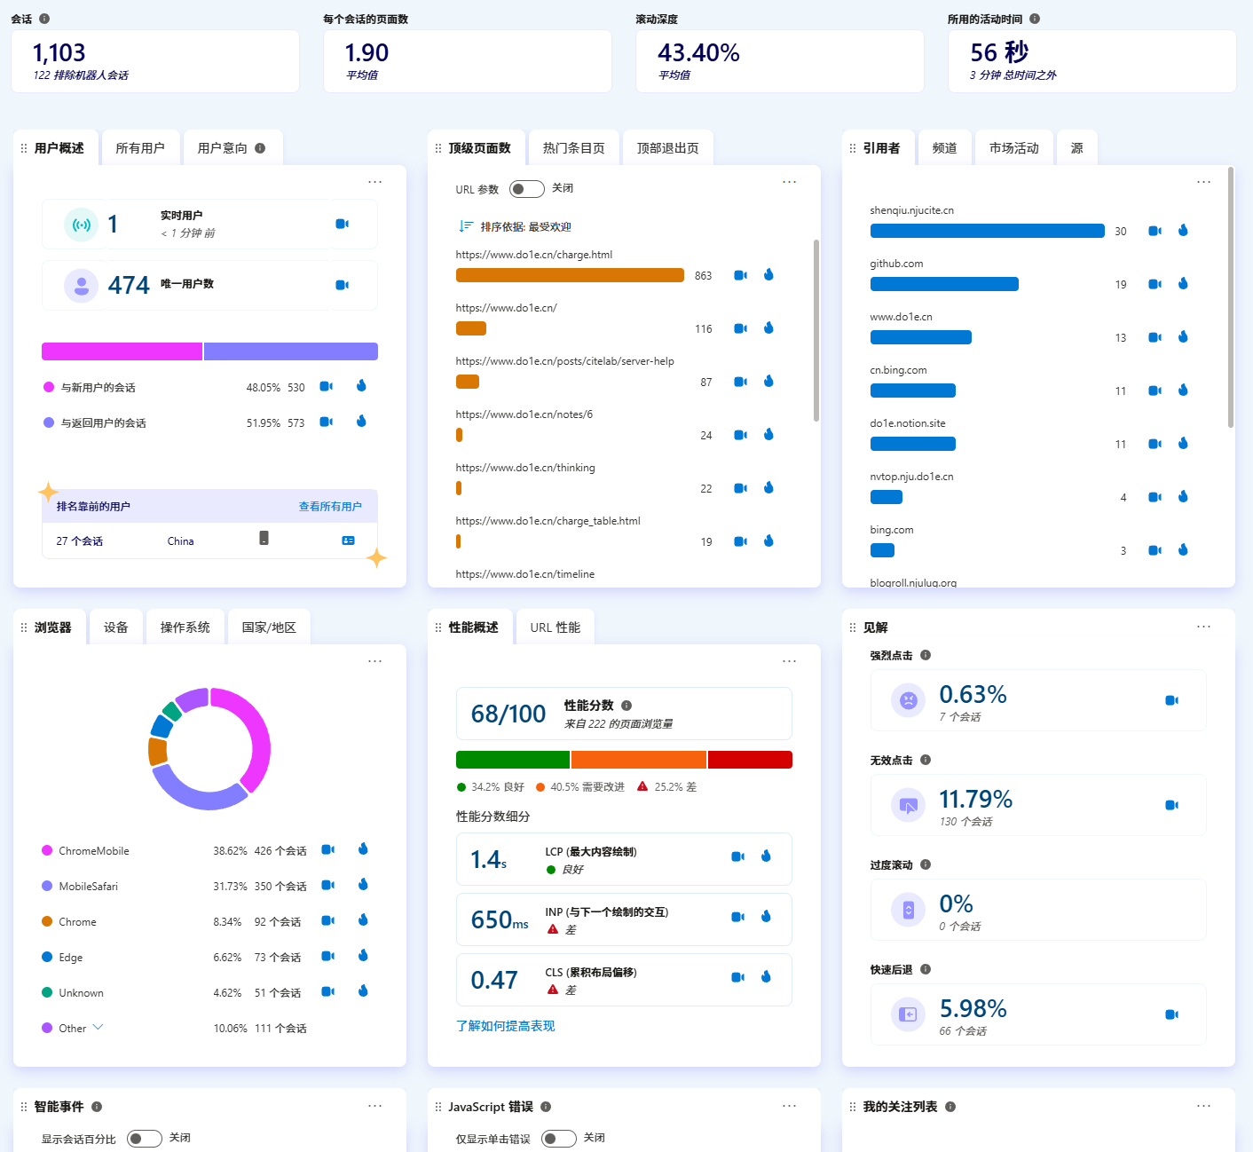Open the user overview card's more options menu
The width and height of the screenshot is (1253, 1152).
pyautogui.click(x=375, y=182)
